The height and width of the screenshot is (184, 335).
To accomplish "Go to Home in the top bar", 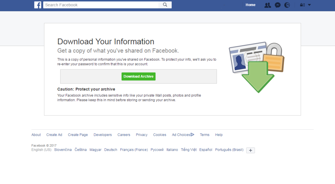I will pos(250,5).
